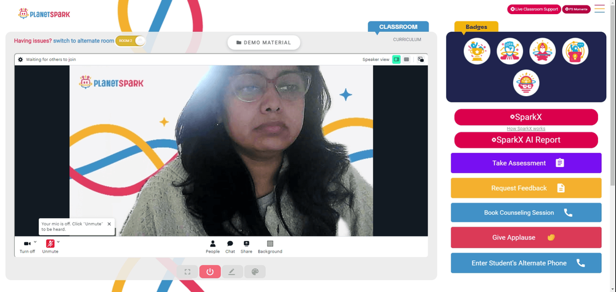Click the speaker lightbulb badge
This screenshot has height=292, width=616.
click(575, 51)
